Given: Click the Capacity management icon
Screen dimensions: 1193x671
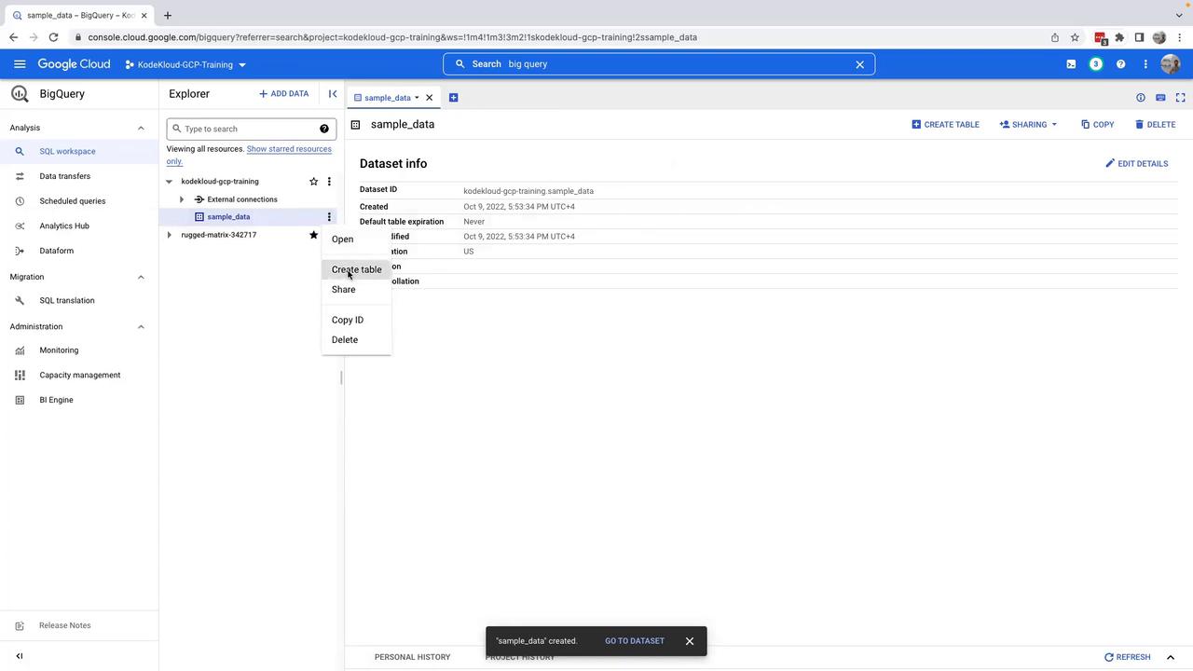Looking at the screenshot, I should [20, 376].
